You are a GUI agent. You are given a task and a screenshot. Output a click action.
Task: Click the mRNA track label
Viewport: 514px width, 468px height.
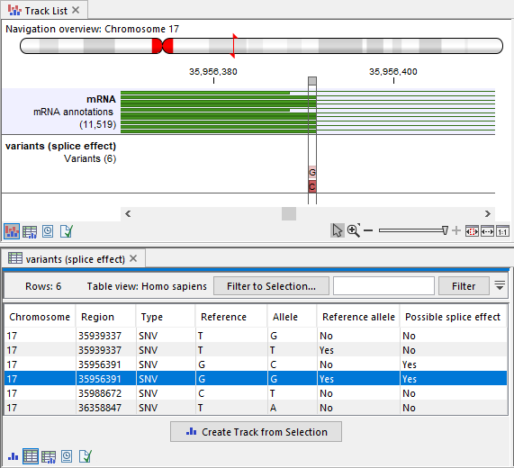[101, 99]
